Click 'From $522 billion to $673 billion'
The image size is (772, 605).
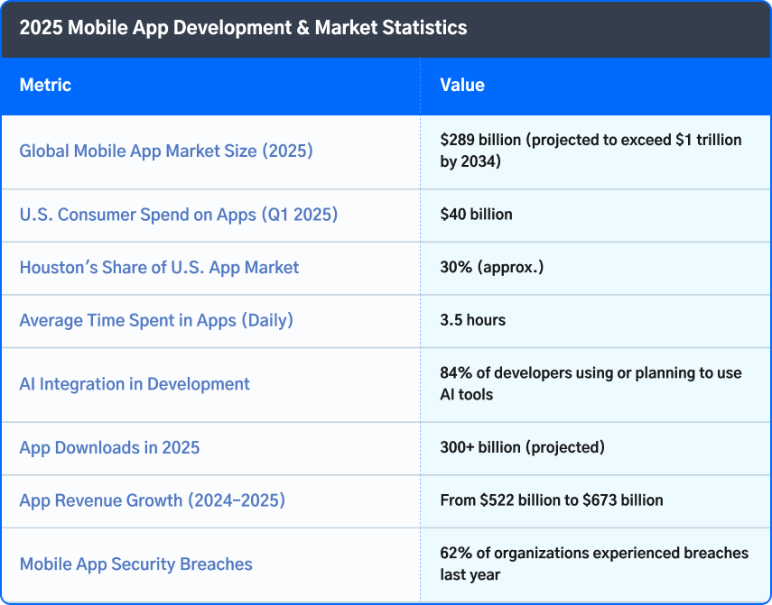pyautogui.click(x=551, y=500)
